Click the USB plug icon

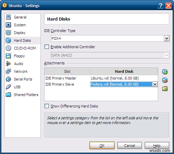(x=8, y=87)
